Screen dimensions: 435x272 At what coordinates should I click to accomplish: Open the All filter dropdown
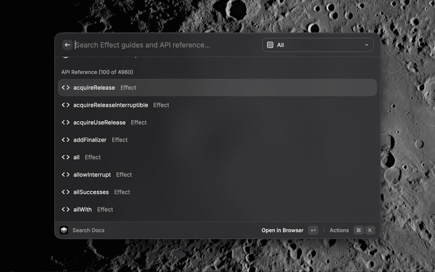(x=317, y=45)
